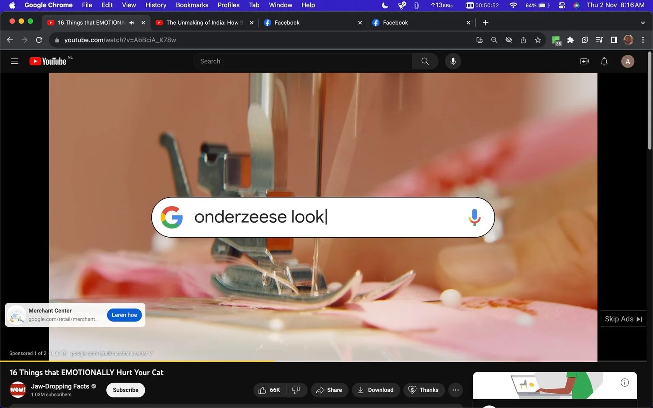
Task: Open the Wi-Fi status menu
Action: [x=513, y=5]
